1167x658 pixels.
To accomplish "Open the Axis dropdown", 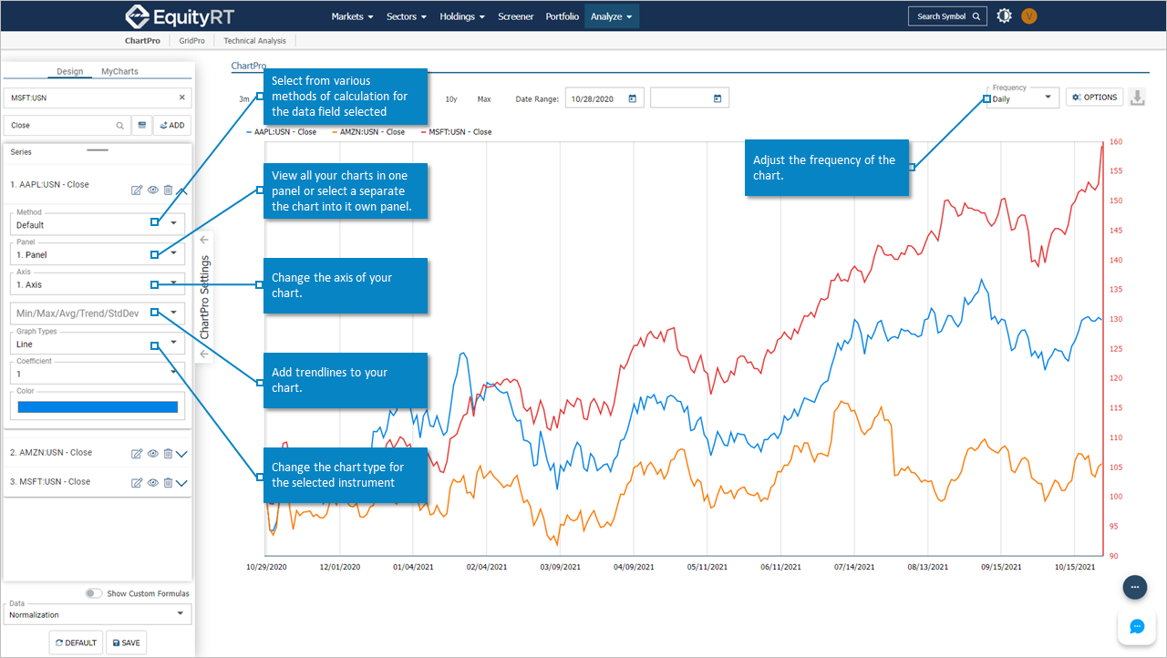I will click(x=98, y=284).
